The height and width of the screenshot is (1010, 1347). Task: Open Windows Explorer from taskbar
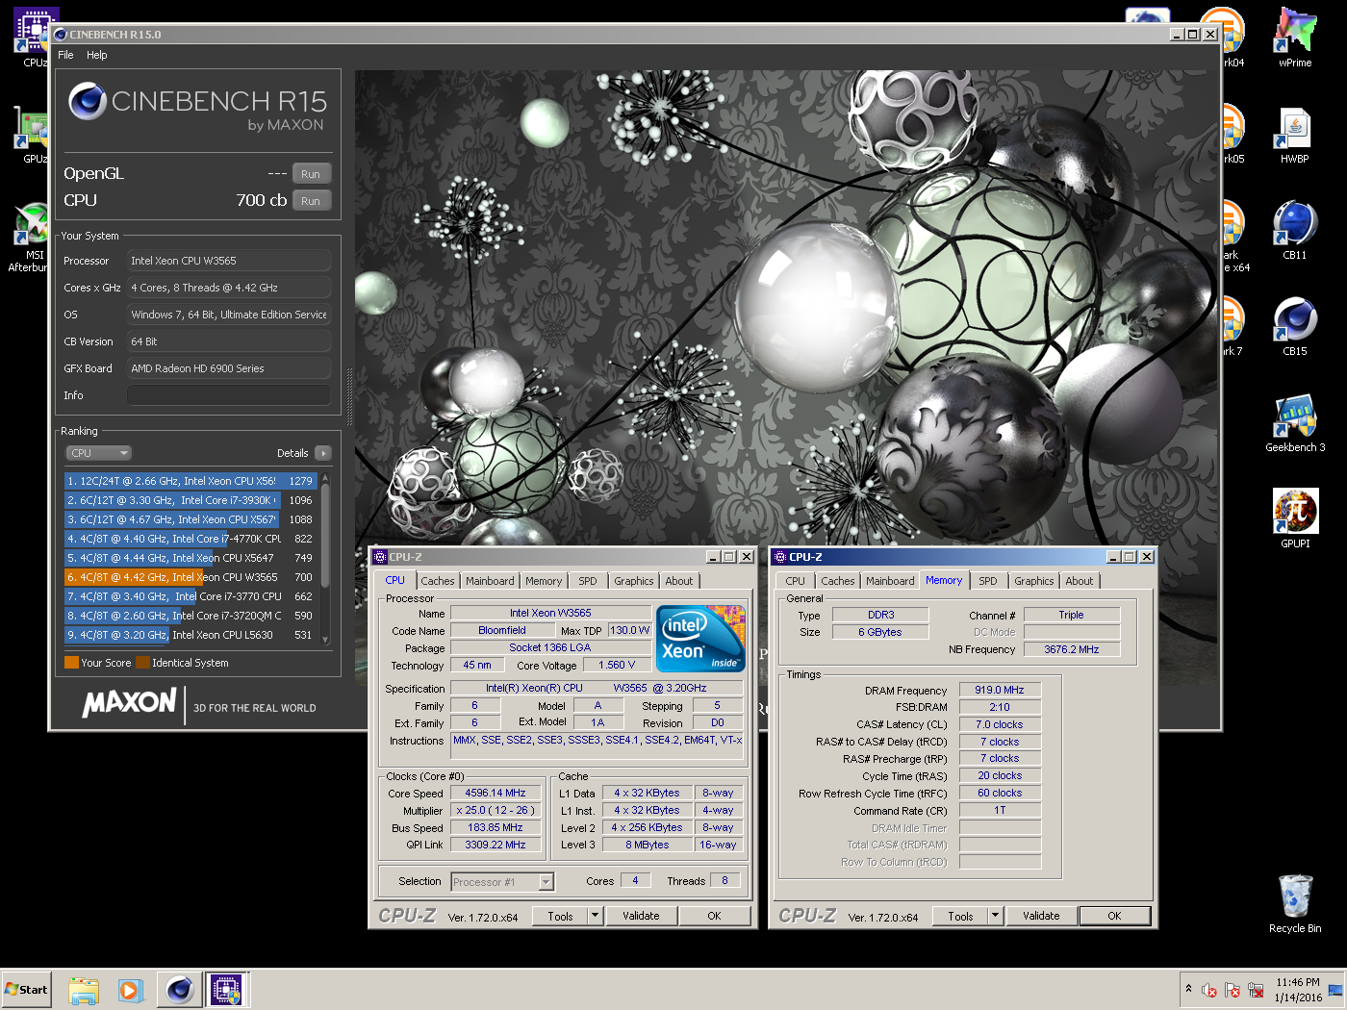click(84, 990)
